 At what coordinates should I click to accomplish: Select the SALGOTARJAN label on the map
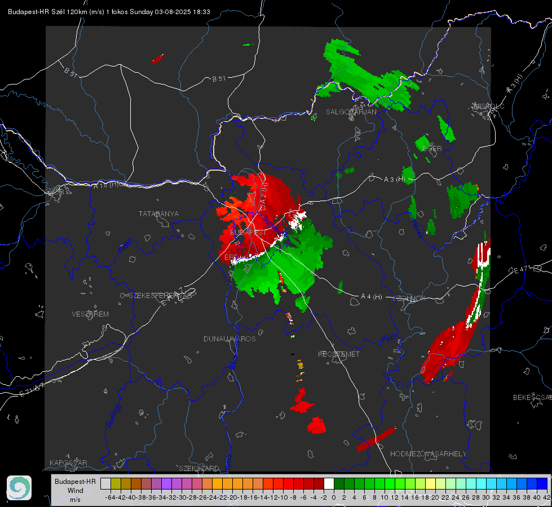click(x=351, y=112)
